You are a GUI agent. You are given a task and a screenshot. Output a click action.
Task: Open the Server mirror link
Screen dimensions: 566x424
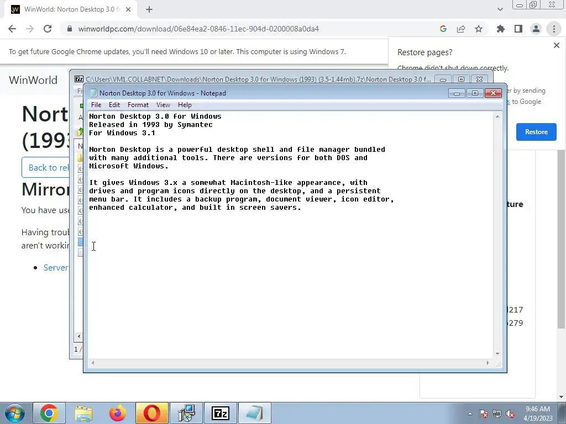tap(56, 268)
